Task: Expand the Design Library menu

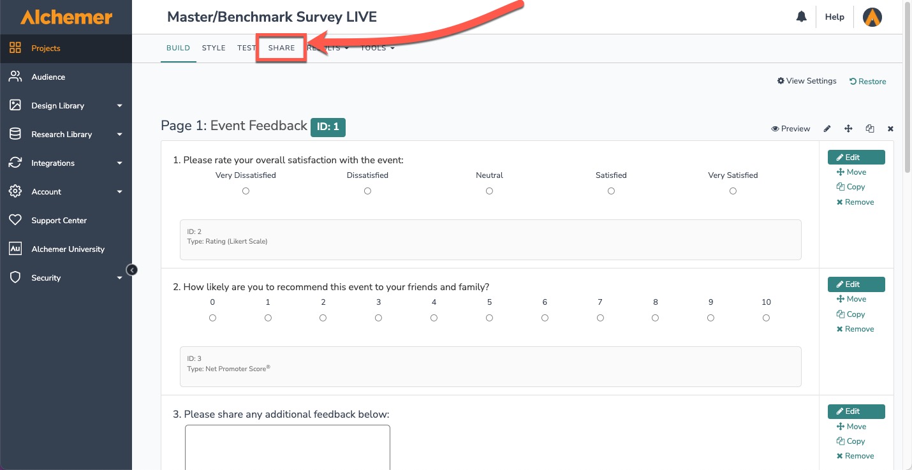Action: pos(119,106)
